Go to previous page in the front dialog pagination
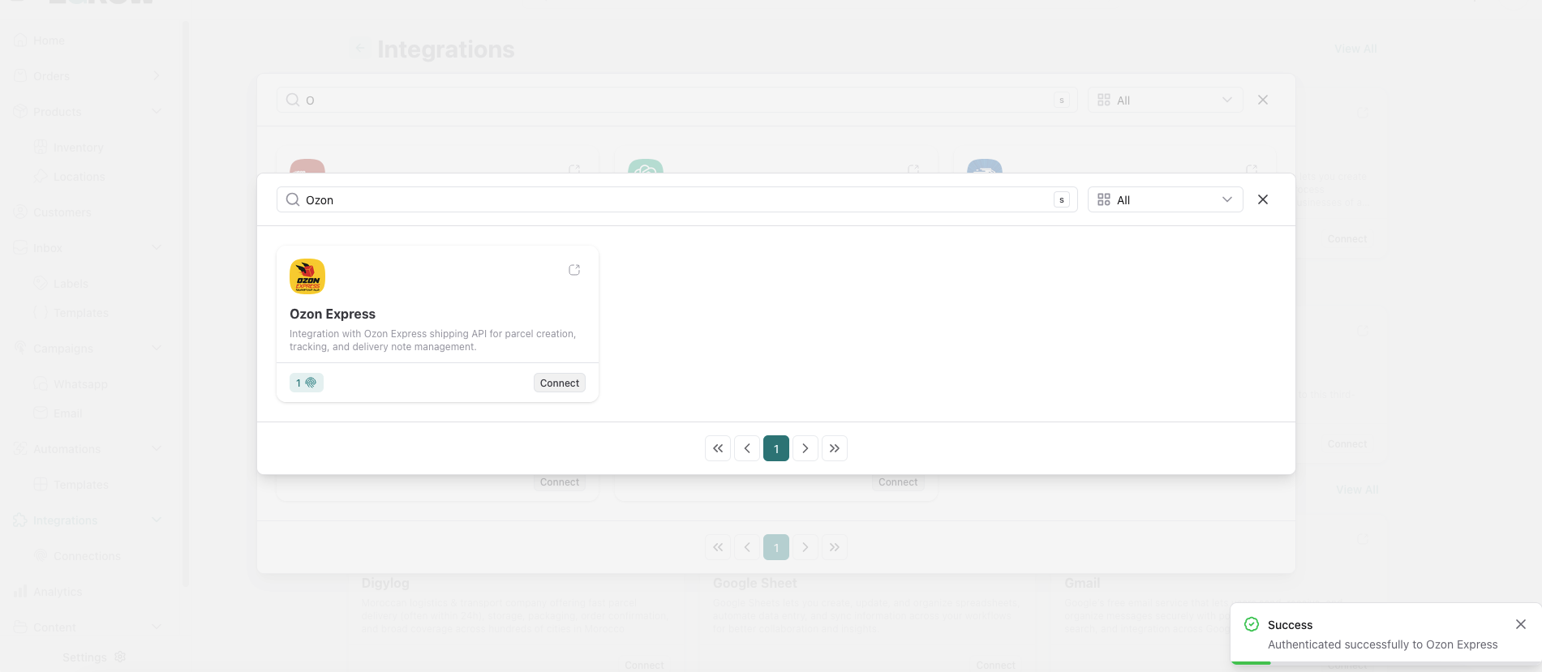 click(x=747, y=448)
